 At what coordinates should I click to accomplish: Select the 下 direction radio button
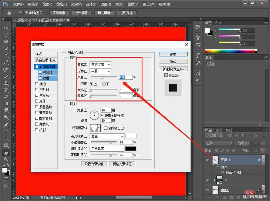pyautogui.click(x=104, y=84)
